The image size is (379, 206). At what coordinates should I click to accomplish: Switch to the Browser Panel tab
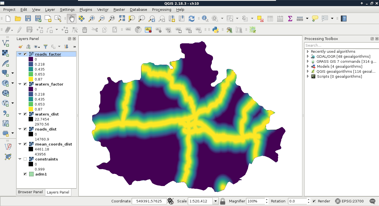coord(30,192)
